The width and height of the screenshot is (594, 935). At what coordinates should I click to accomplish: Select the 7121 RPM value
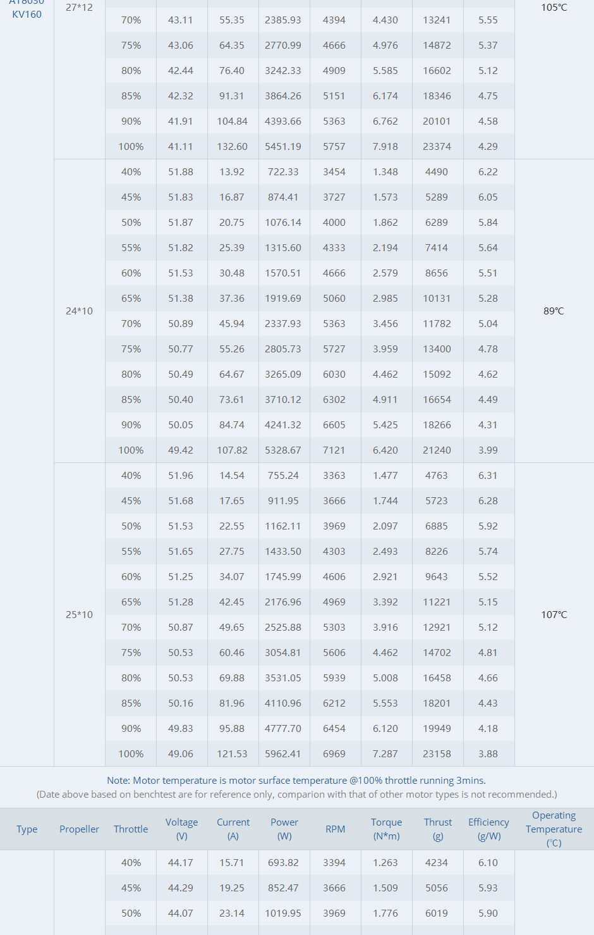coord(334,450)
